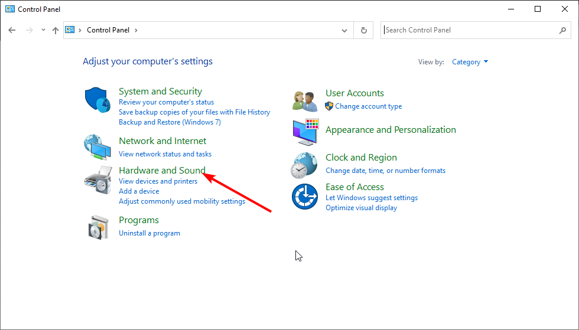579x330 pixels.
Task: Go up one folder level
Action: point(56,30)
